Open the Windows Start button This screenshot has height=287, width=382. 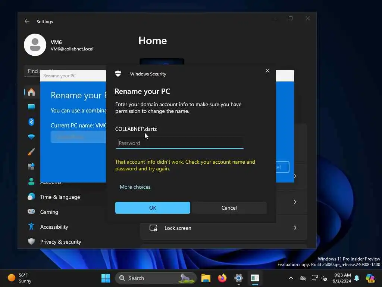pos(106,278)
